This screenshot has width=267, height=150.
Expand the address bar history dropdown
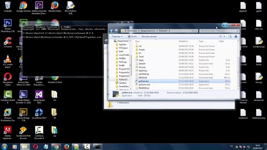point(192,31)
